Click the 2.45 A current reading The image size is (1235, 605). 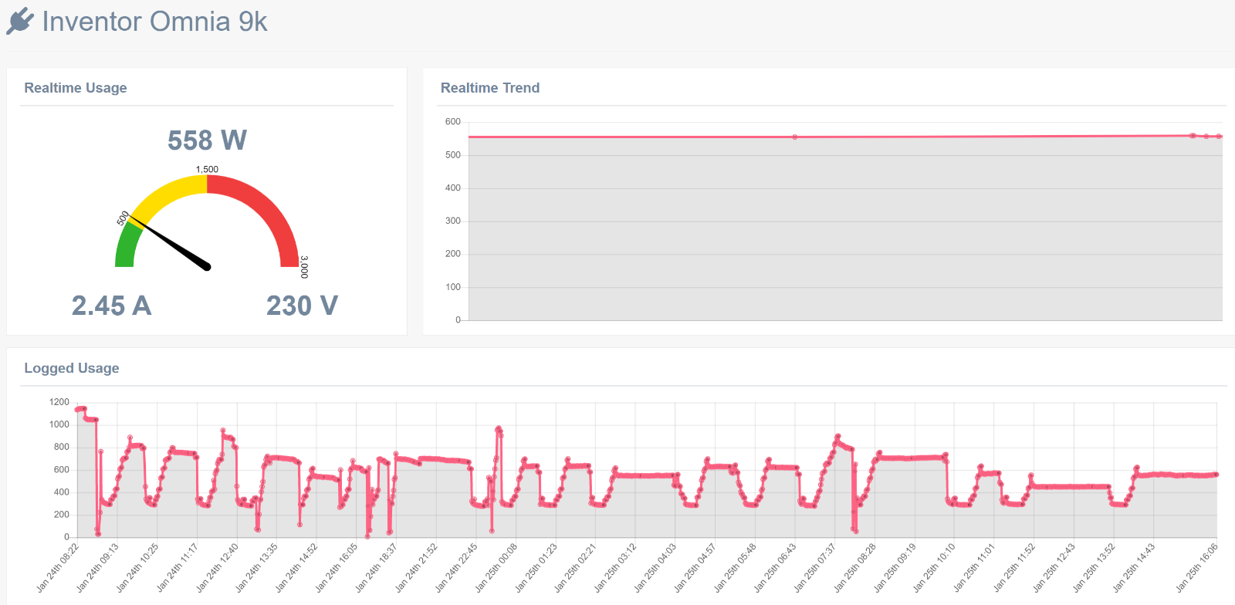[x=111, y=306]
